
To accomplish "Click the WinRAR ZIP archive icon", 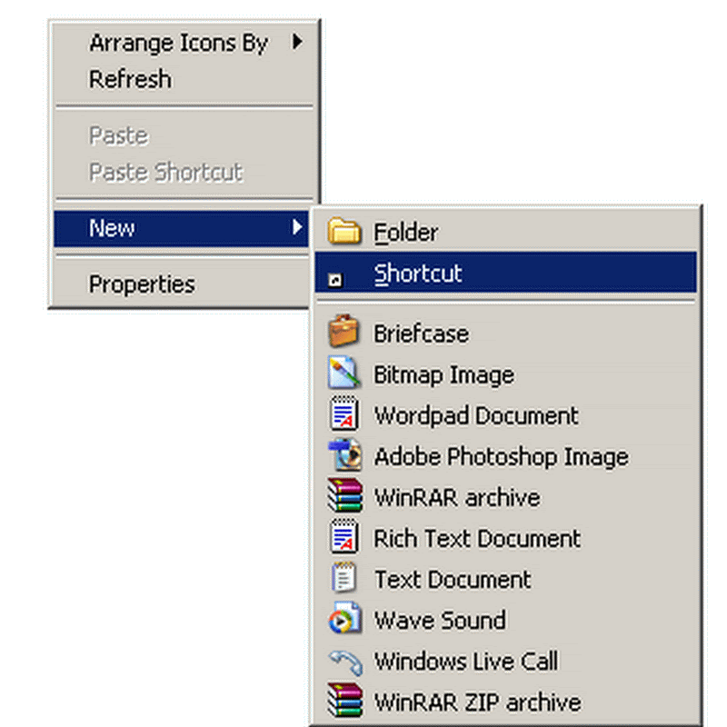I will pos(344,702).
